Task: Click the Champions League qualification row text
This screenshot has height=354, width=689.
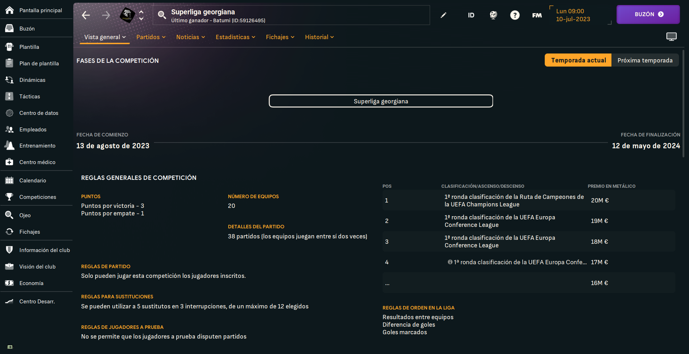Action: point(514,200)
